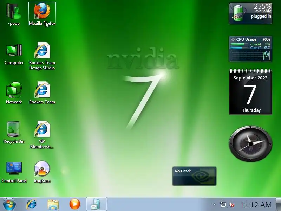This screenshot has width=281, height=211.
Task: Select the Network desktop icon
Action: (x=14, y=93)
